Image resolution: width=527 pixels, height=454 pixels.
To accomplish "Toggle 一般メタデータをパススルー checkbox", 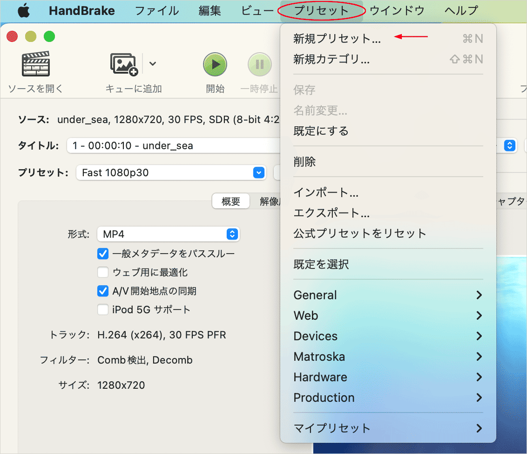I will point(103,254).
